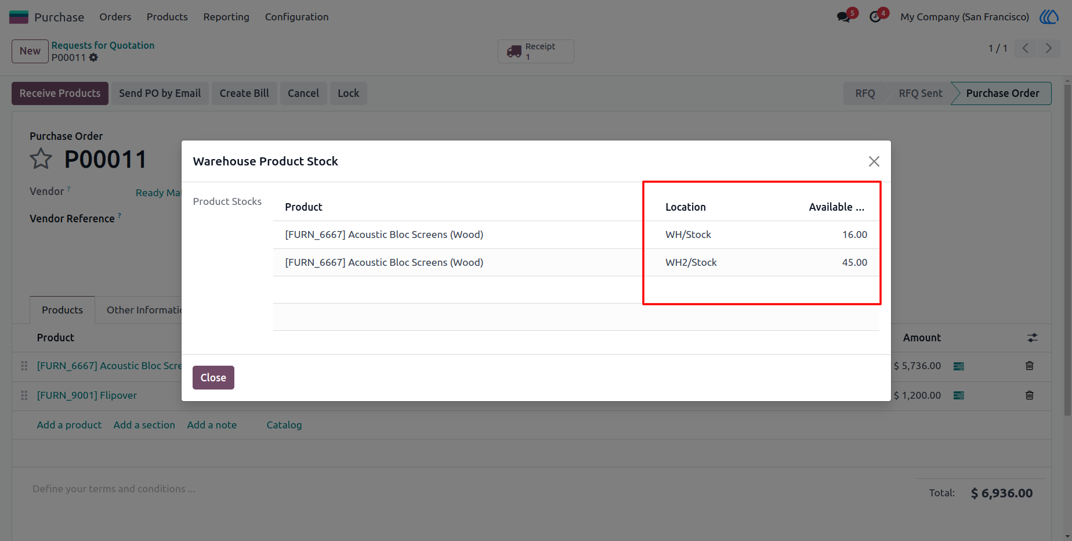Image resolution: width=1072 pixels, height=541 pixels.
Task: Select the 16.00 available quantity cell
Action: [854, 235]
